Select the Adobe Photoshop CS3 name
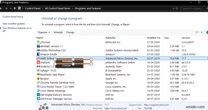Image resolution: width=208 pixels, height=110 pixels. coord(53,50)
